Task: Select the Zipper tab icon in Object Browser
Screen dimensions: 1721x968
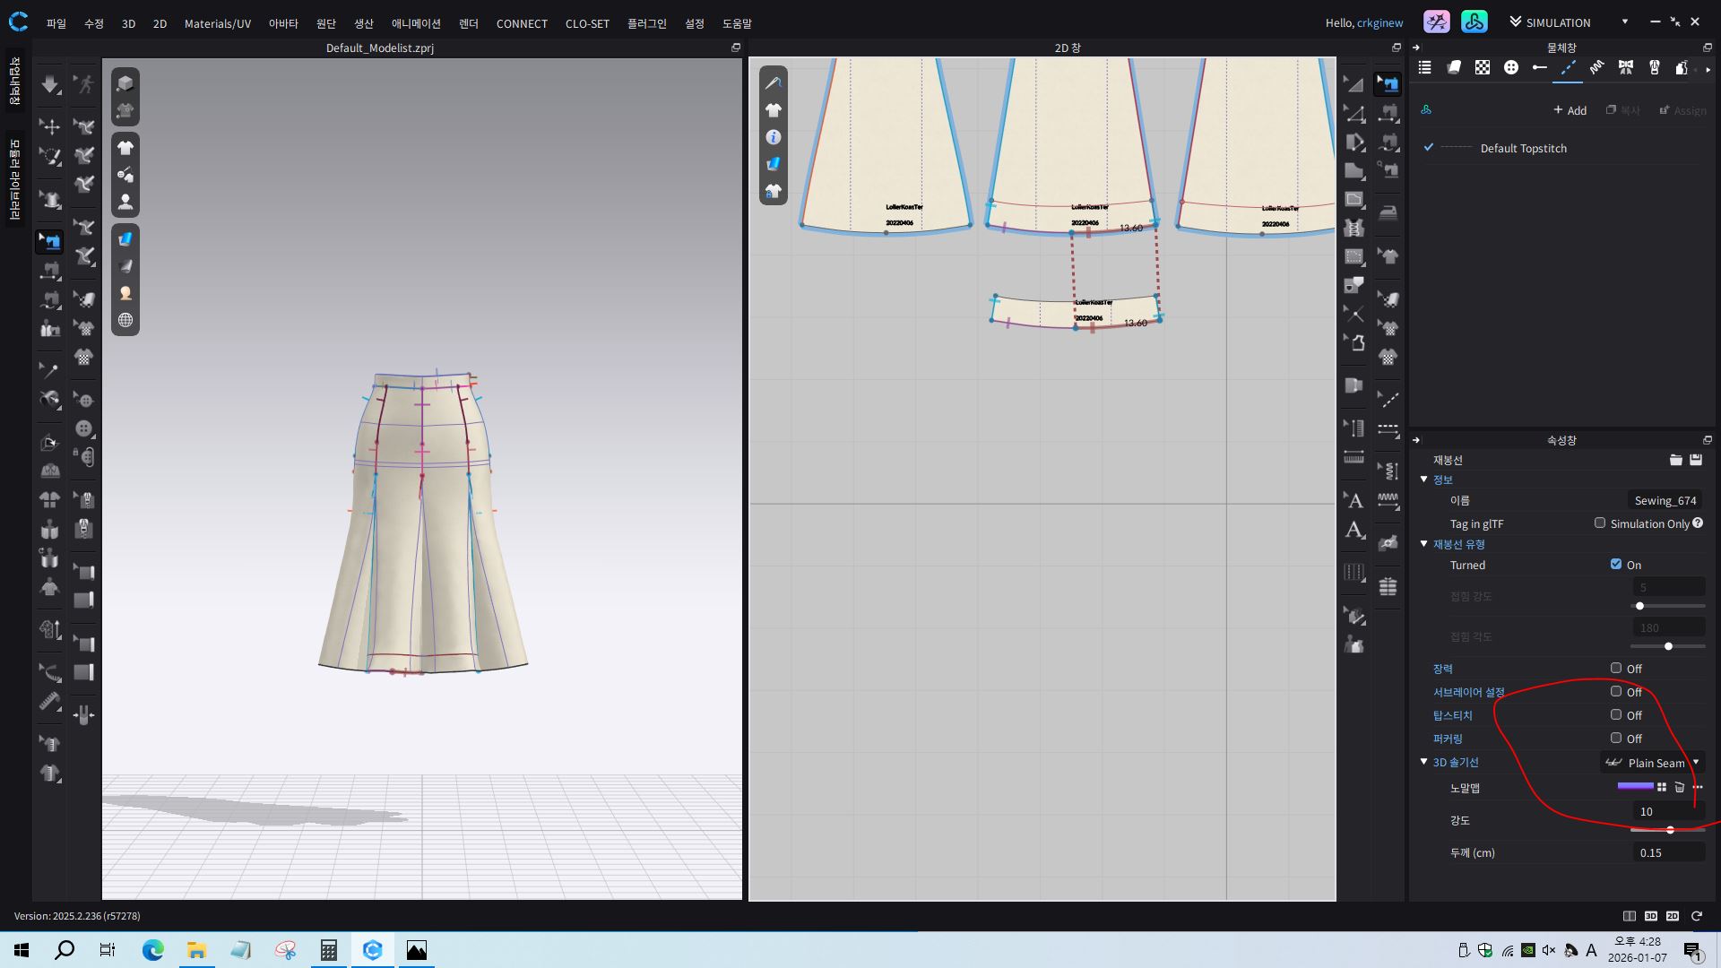Action: tap(1654, 67)
